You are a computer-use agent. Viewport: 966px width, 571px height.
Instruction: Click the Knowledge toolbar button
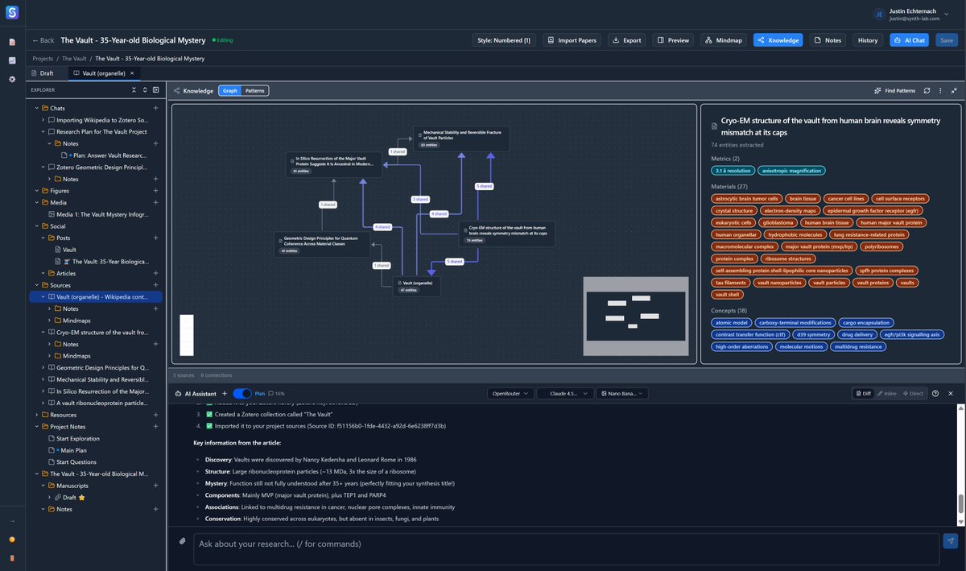[778, 40]
